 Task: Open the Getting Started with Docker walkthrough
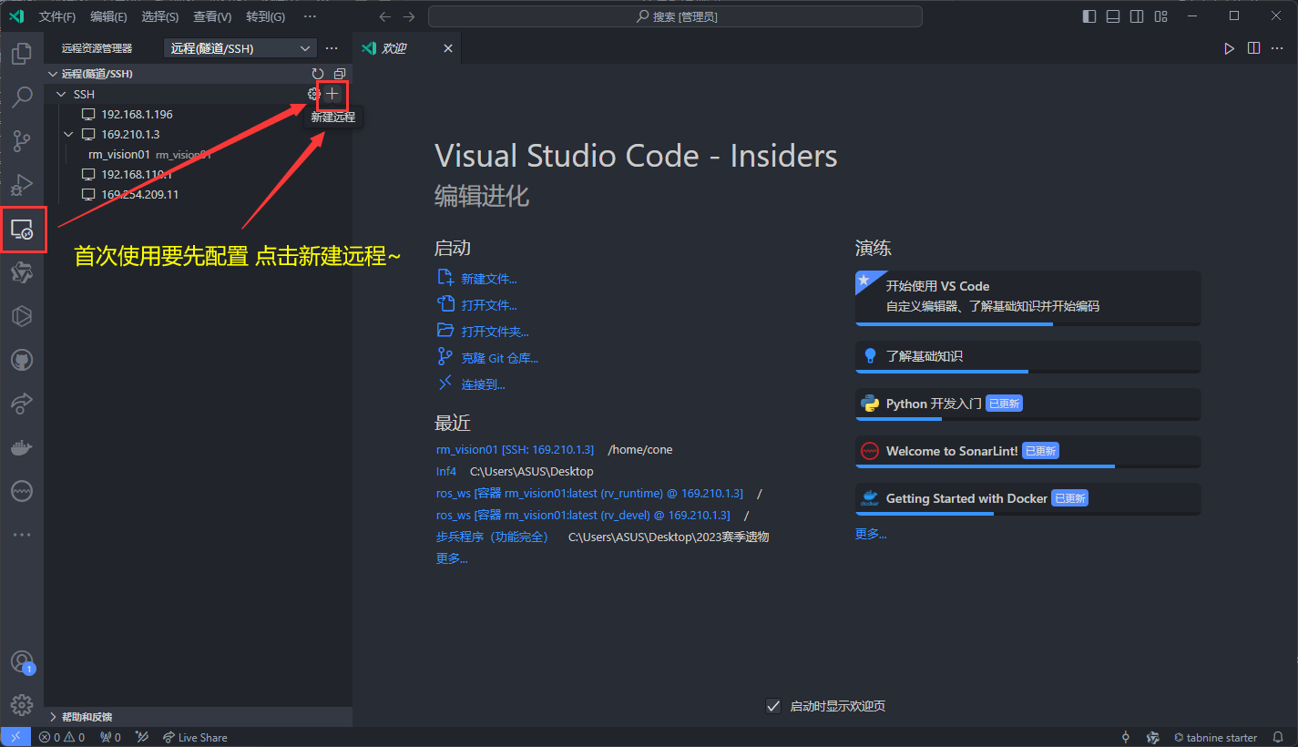(1027, 499)
